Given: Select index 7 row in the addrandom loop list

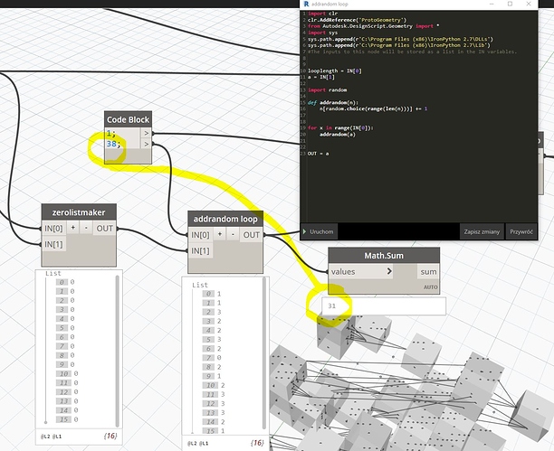Looking at the screenshot, I should (212, 358).
